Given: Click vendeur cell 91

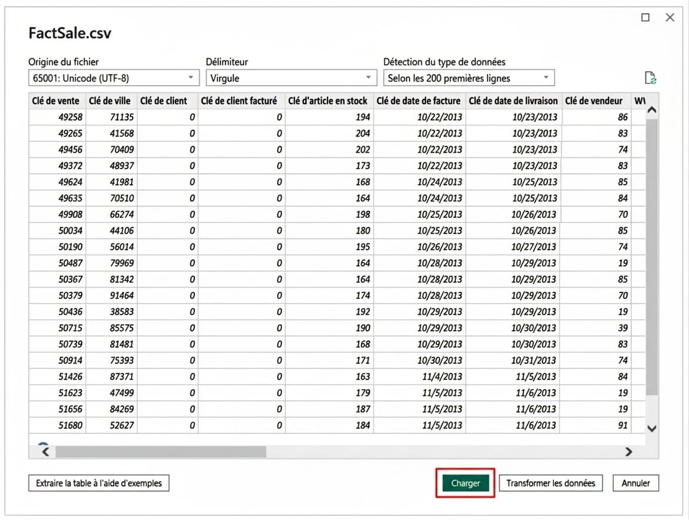Looking at the screenshot, I should [x=597, y=426].
